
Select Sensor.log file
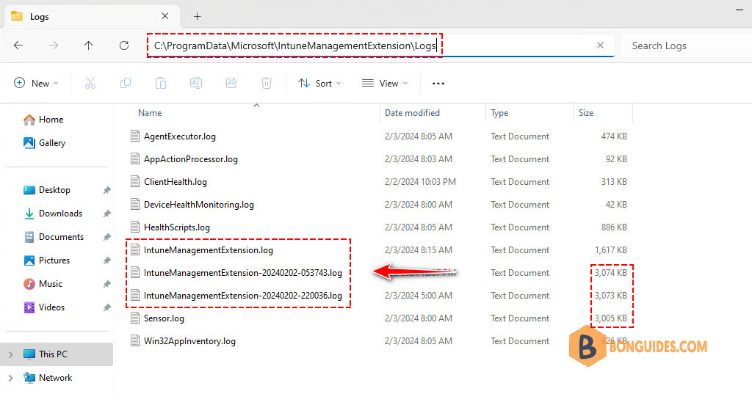164,318
